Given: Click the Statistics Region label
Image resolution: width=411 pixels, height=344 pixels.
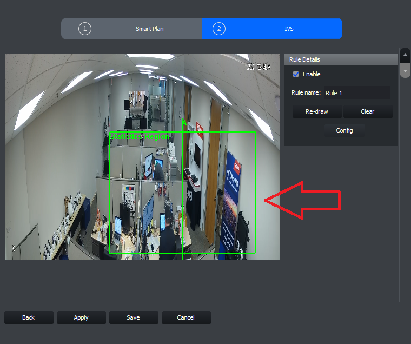Looking at the screenshot, I should coord(139,137).
